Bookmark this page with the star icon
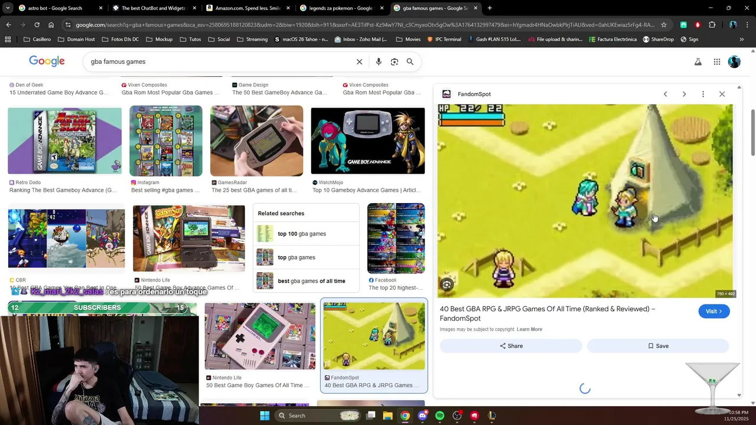 click(664, 25)
